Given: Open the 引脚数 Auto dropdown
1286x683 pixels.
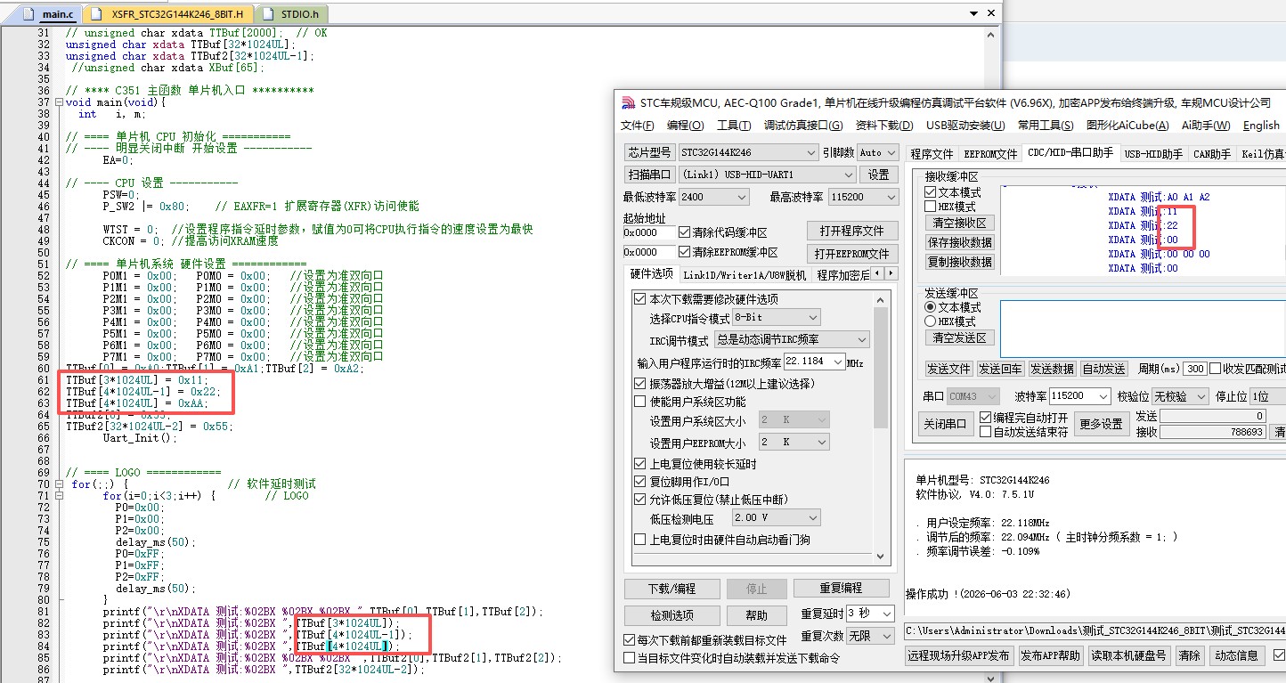Looking at the screenshot, I should pos(878,152).
